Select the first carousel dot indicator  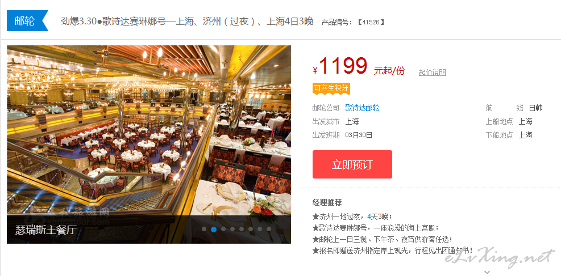coord(204,230)
